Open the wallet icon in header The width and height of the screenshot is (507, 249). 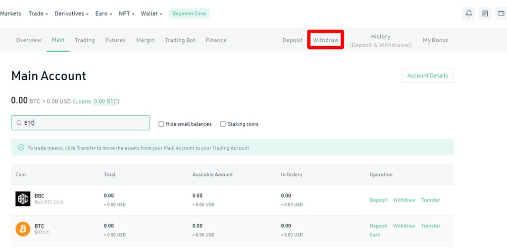tap(501, 13)
